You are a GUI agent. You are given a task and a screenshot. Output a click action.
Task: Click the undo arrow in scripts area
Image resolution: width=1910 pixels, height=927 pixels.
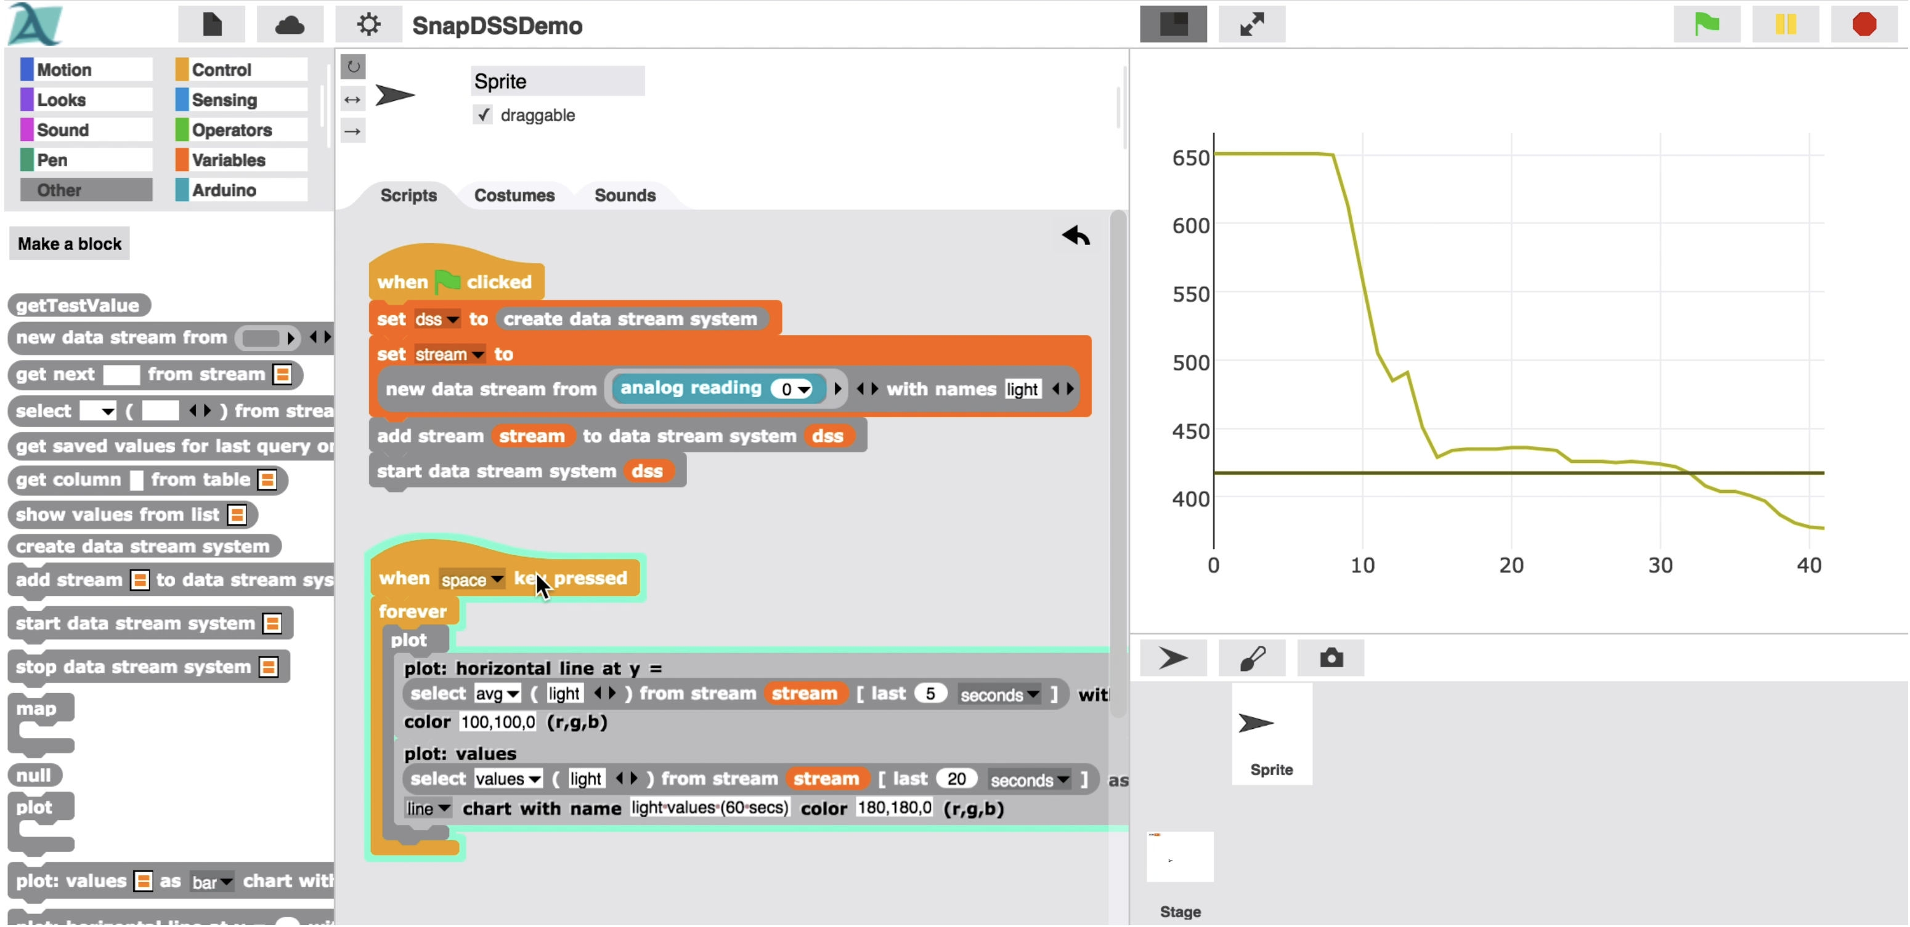click(x=1075, y=236)
